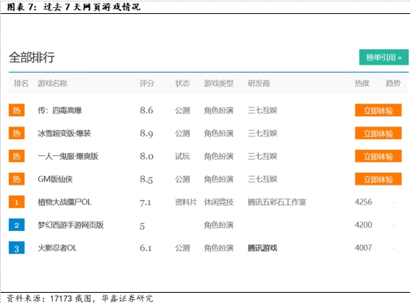Viewport: 410px width, 303px height.
Task: Click the 腾讯游戏 developer link
Action: (262, 248)
